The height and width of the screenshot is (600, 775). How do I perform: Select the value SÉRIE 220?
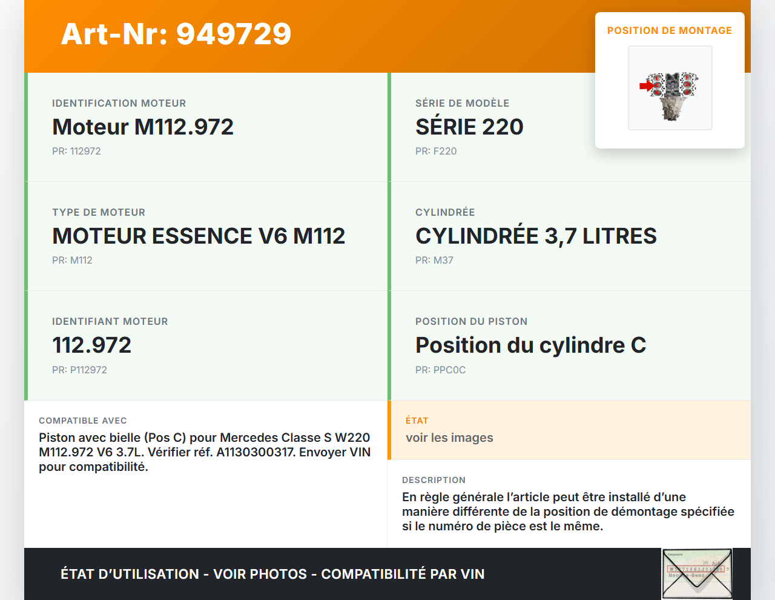(469, 127)
